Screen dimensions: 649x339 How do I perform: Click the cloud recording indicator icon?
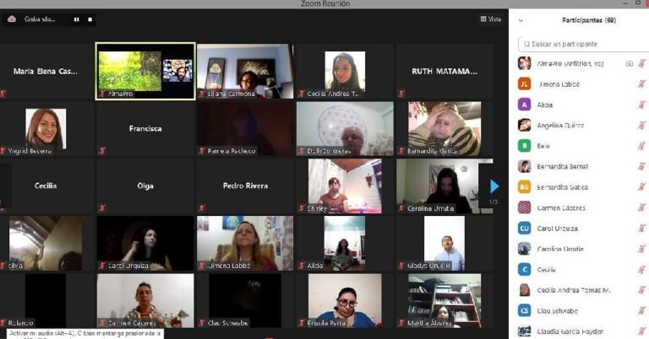click(12, 19)
